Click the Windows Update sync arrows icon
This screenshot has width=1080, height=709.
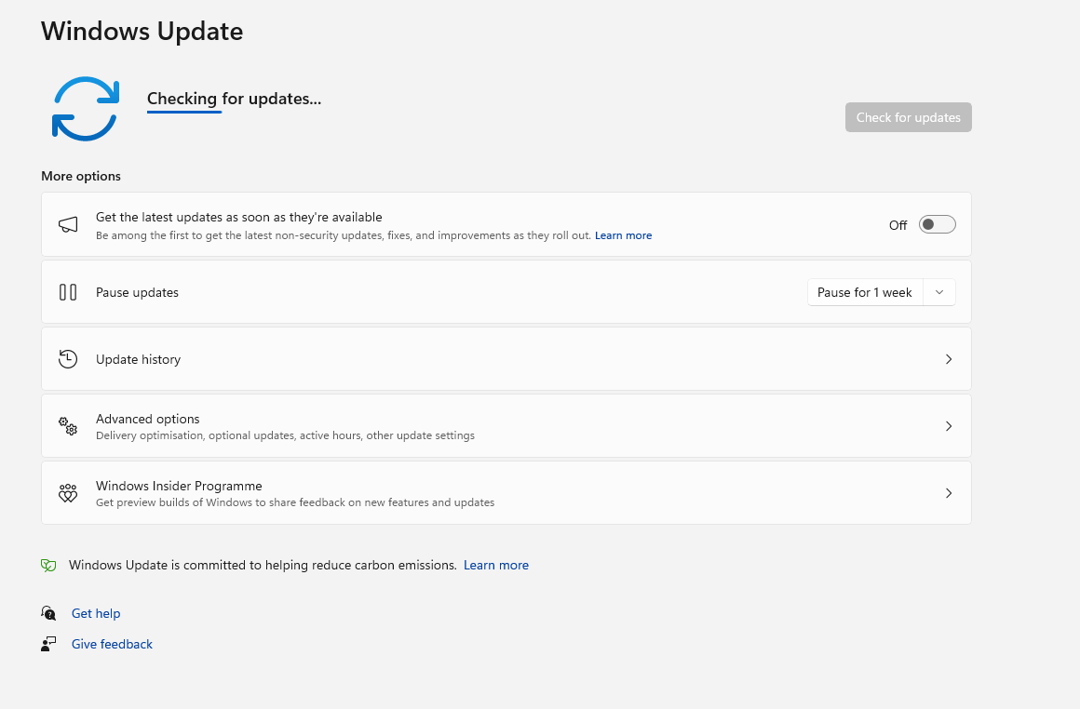pos(85,109)
